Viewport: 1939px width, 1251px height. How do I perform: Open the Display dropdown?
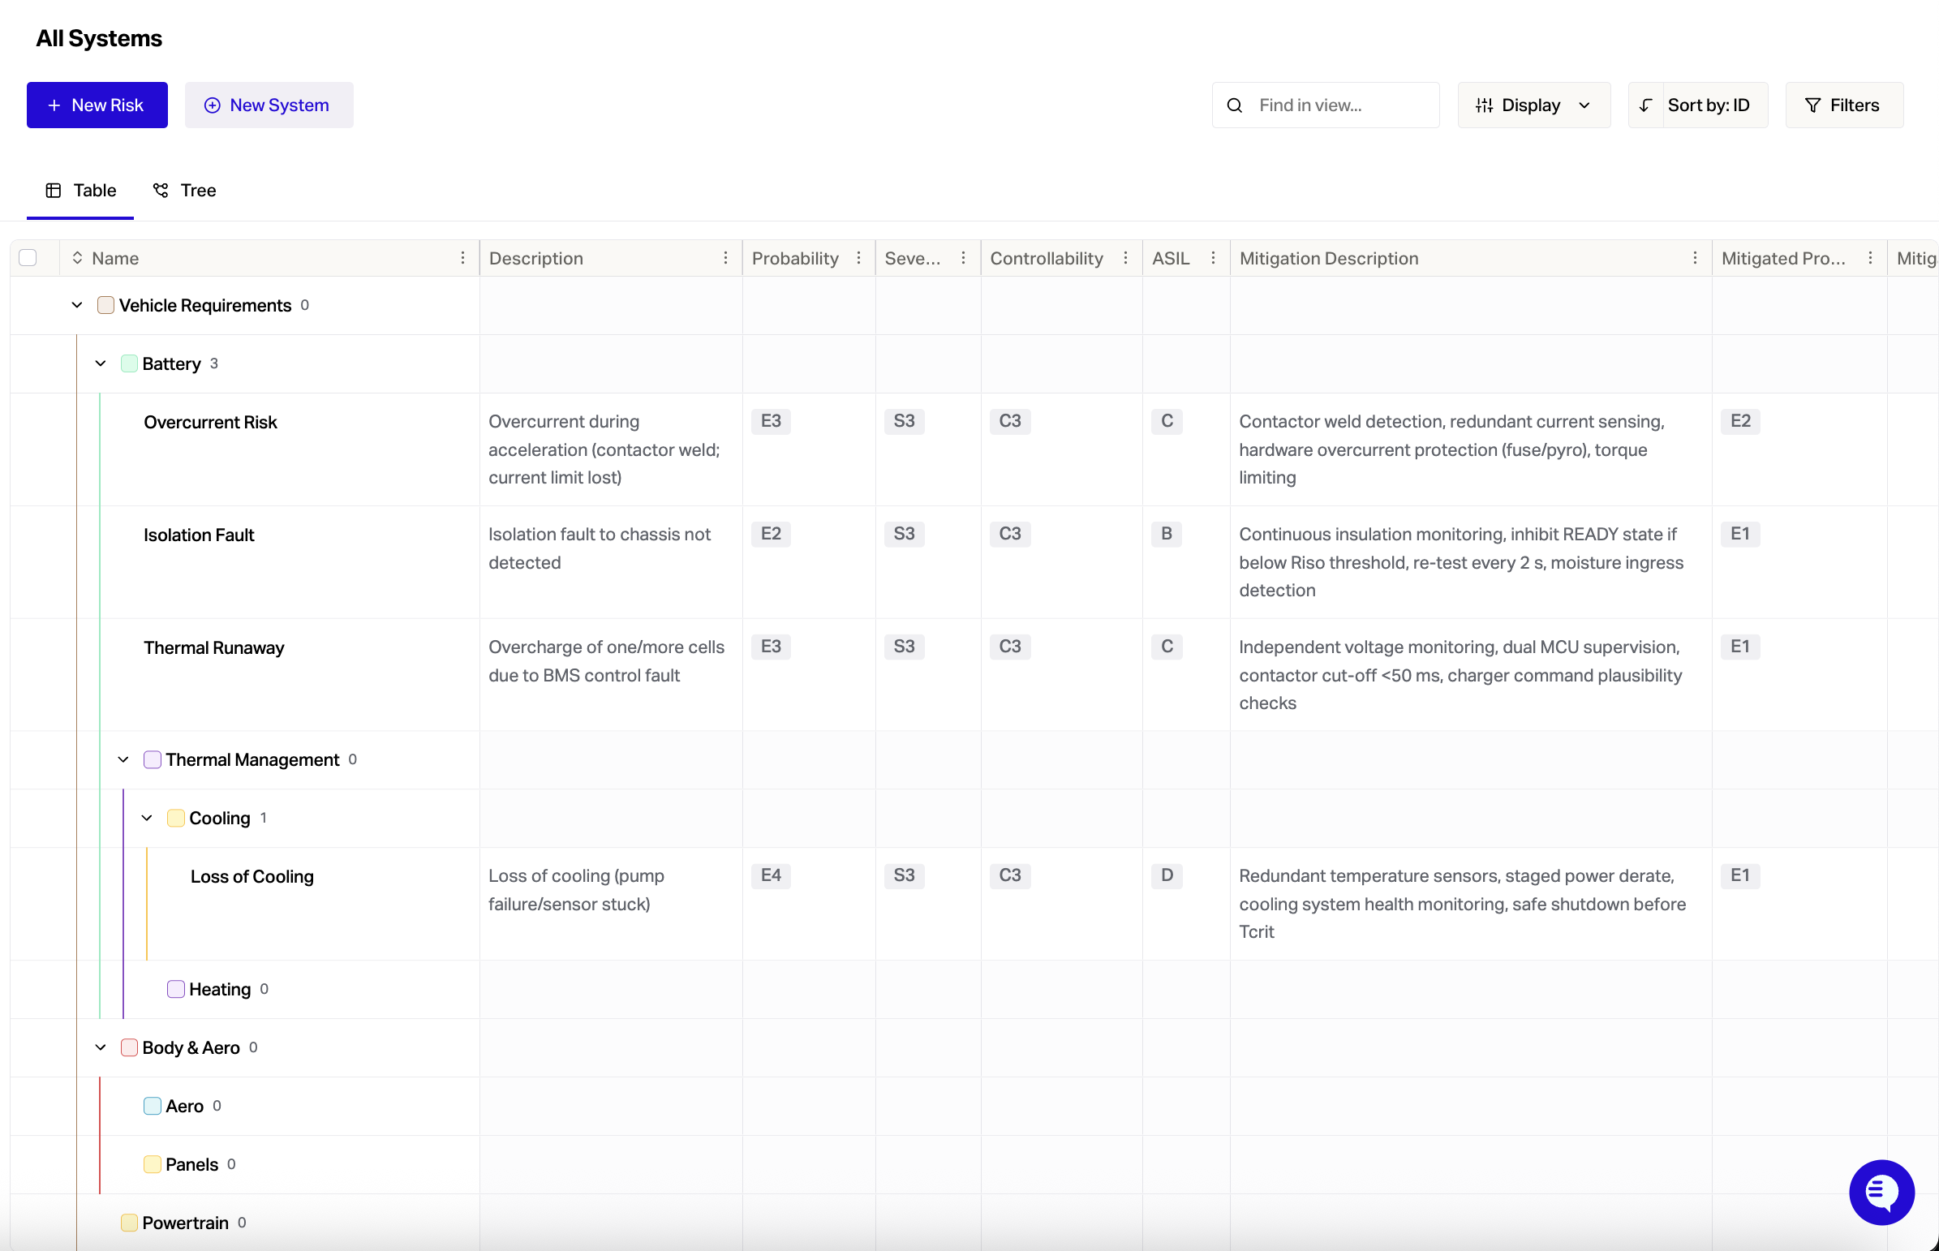click(x=1533, y=105)
